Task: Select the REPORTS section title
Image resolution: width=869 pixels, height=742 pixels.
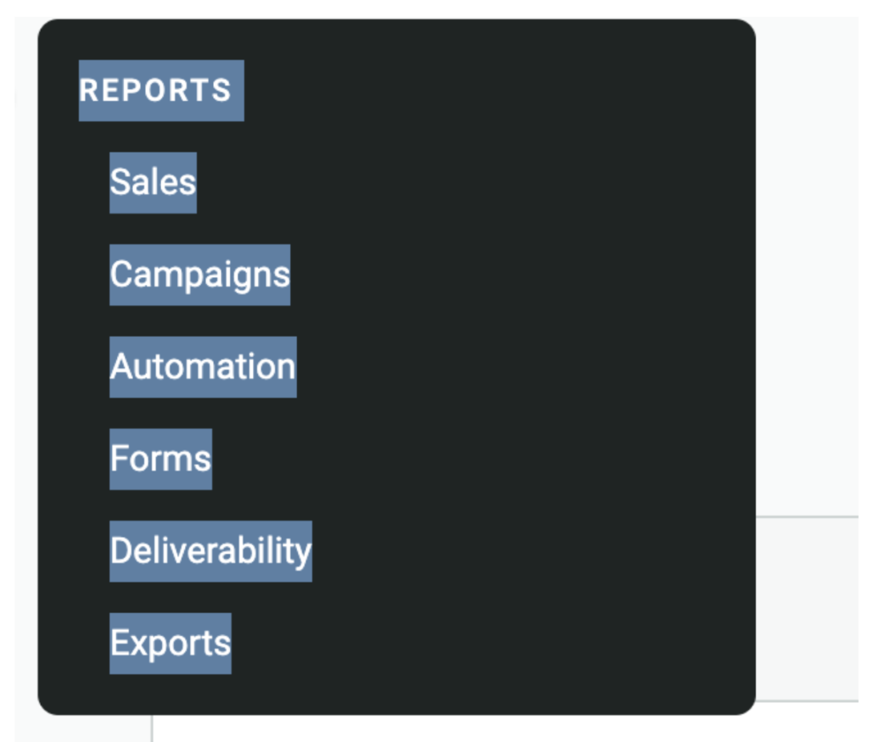Action: tap(156, 91)
